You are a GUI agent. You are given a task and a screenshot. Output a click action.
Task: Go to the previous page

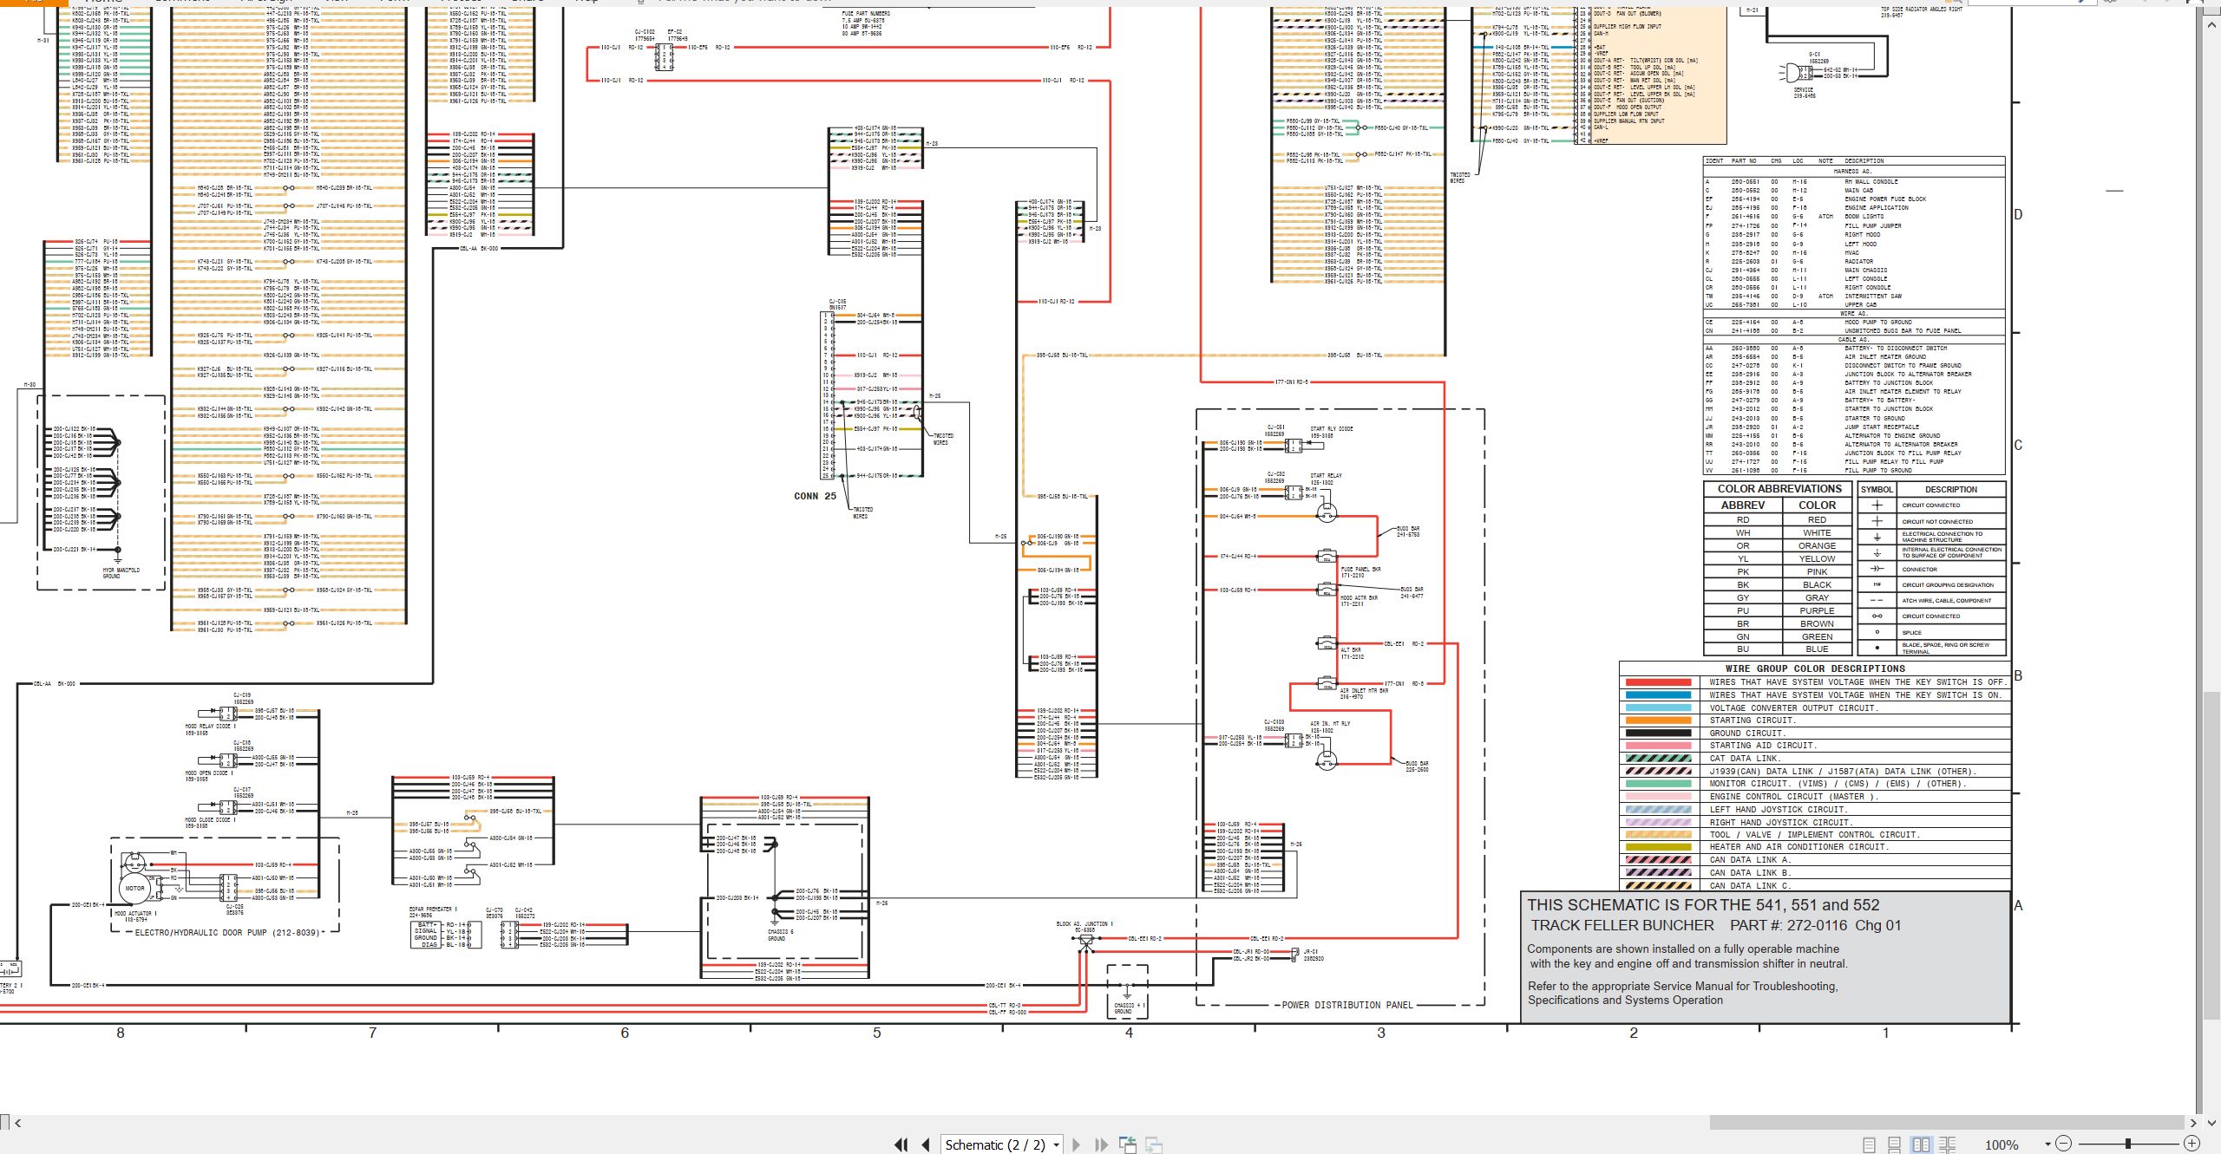pos(926,1144)
